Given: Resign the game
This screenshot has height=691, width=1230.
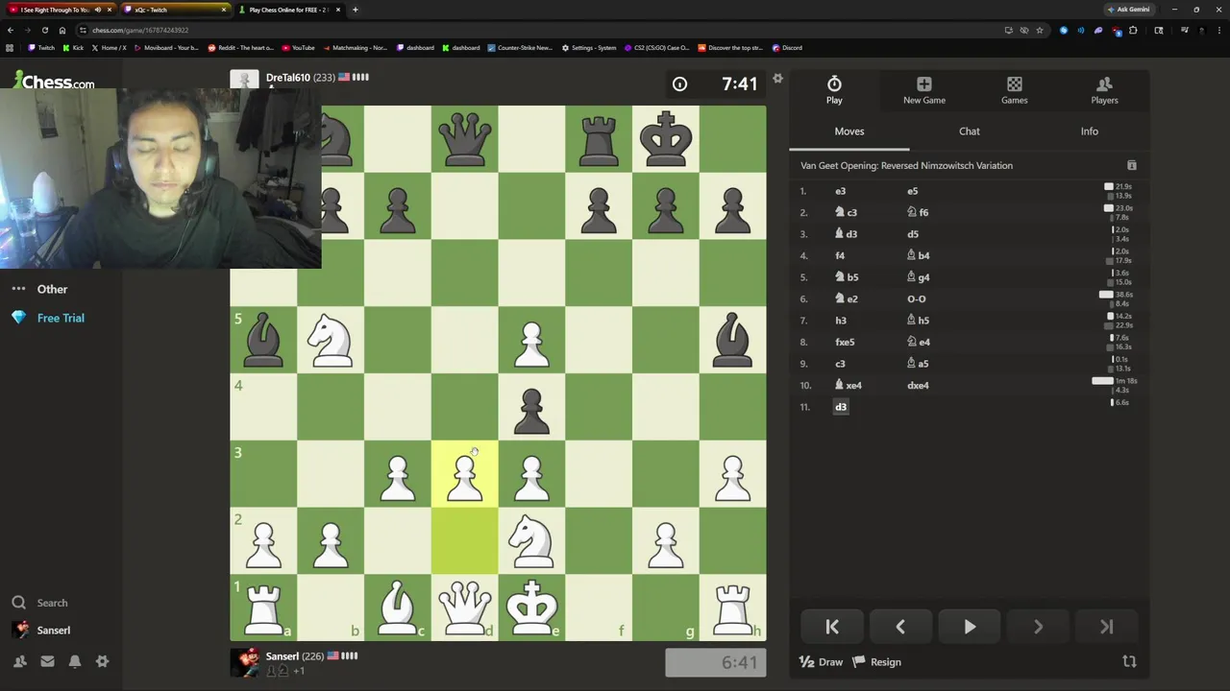Looking at the screenshot, I should (x=877, y=662).
